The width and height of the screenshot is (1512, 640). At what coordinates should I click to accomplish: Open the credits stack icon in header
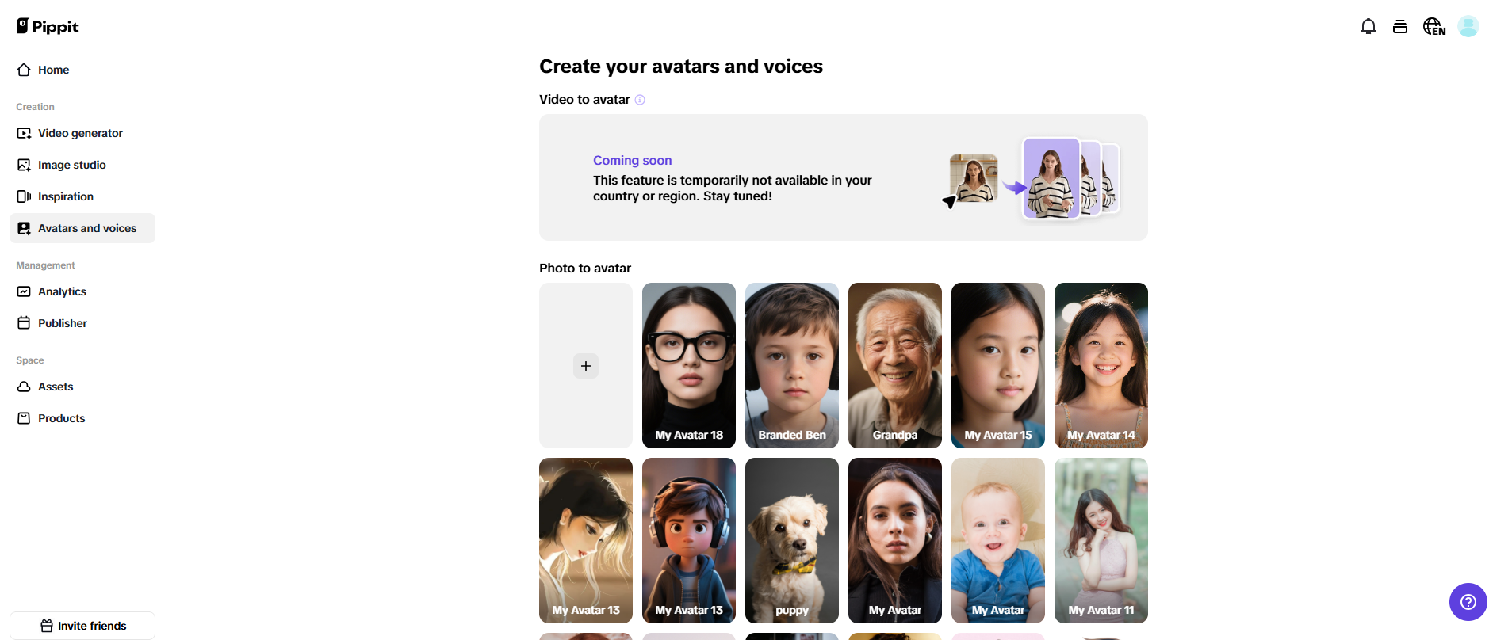(x=1399, y=27)
